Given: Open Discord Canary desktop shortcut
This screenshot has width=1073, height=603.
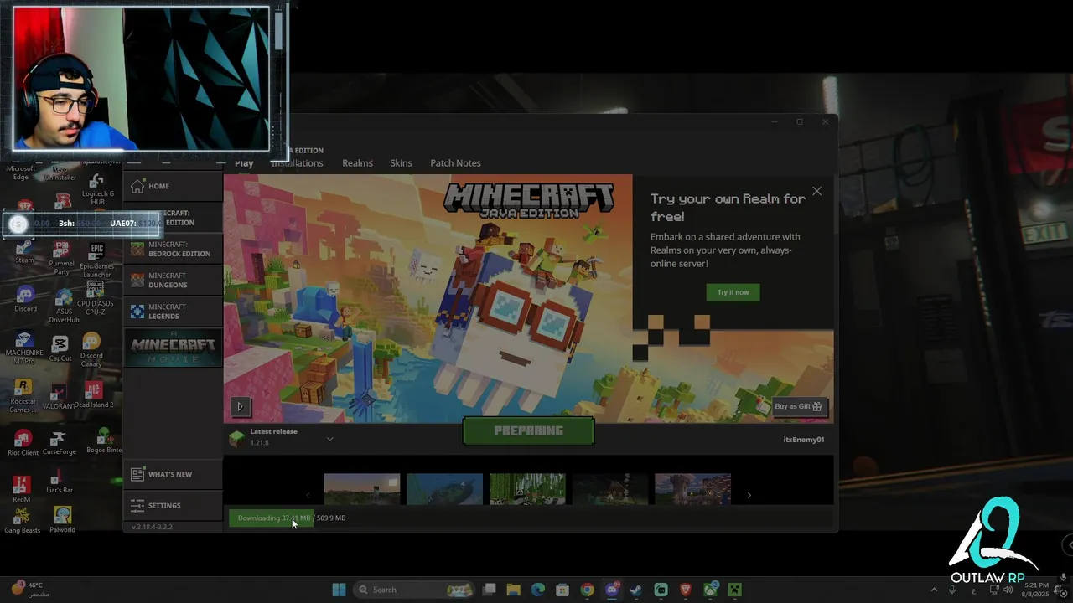Looking at the screenshot, I should (91, 350).
